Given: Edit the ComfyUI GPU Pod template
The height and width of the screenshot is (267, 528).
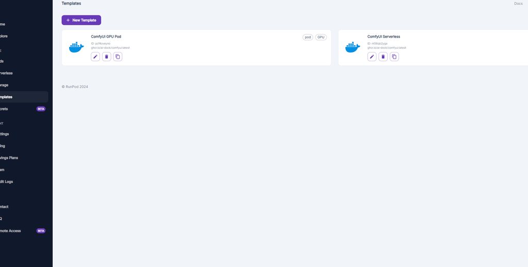Looking at the screenshot, I should [x=95, y=57].
